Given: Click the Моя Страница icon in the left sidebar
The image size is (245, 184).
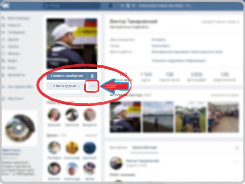Looking at the screenshot, I should point(3,18).
